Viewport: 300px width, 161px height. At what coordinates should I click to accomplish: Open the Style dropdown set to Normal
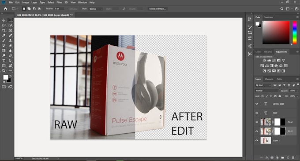(96, 9)
